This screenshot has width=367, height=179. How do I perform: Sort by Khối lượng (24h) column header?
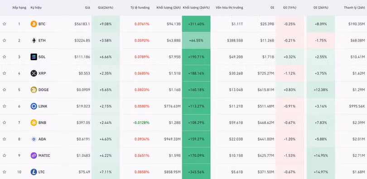169,8
